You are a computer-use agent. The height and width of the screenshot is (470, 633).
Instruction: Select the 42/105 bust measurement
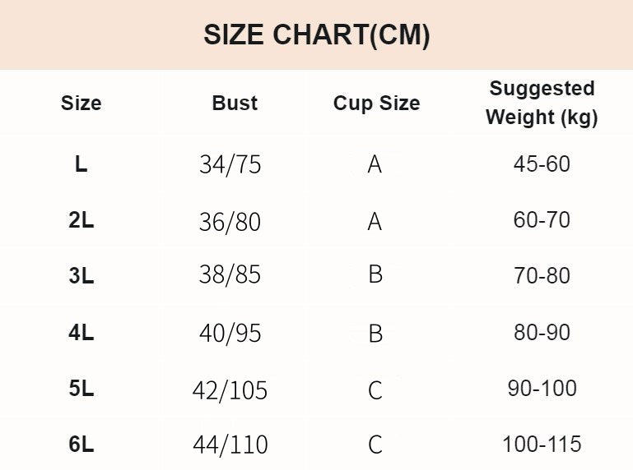click(230, 391)
